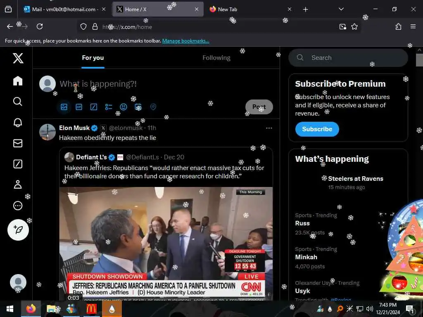Open the taskbar notification center icon

click(410, 309)
